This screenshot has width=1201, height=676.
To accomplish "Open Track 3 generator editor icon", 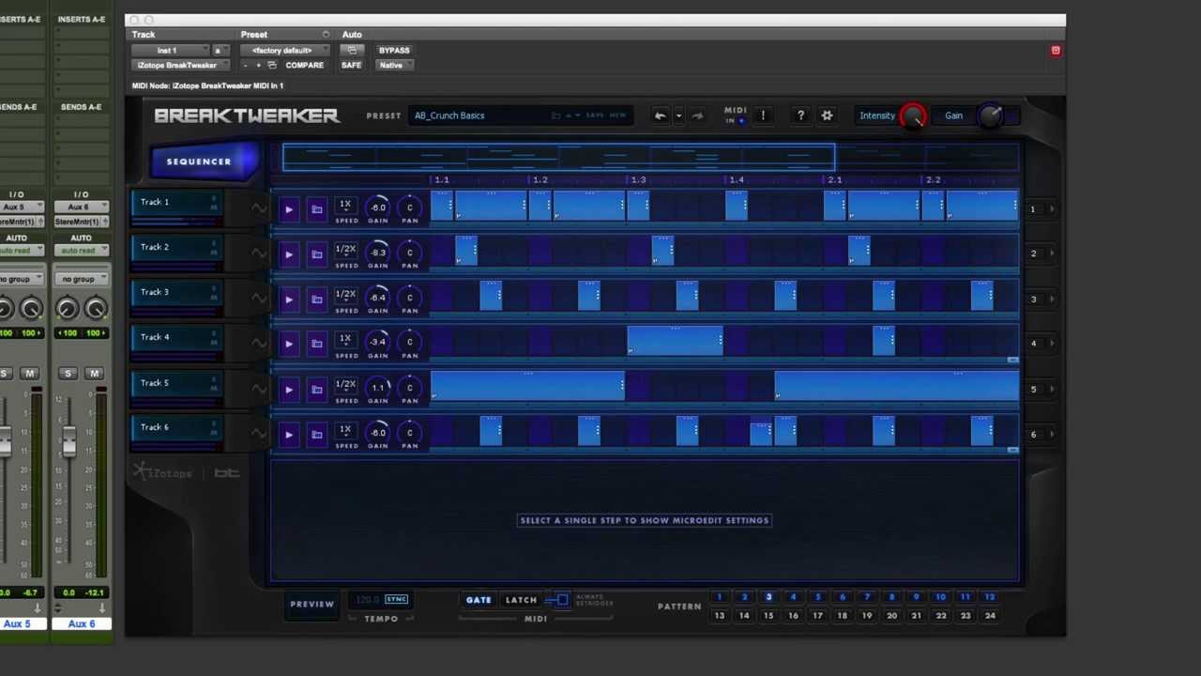I will [x=317, y=300].
